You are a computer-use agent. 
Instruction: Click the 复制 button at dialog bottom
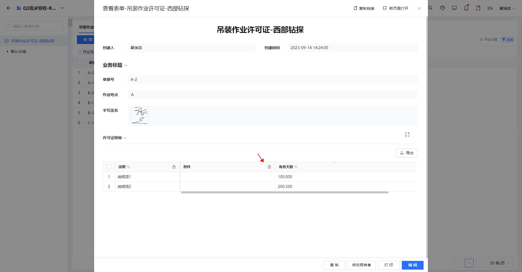click(x=334, y=265)
